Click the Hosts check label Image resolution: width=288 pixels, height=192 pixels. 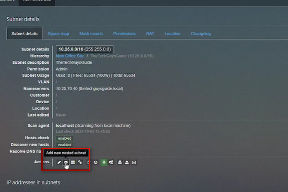click(37, 138)
